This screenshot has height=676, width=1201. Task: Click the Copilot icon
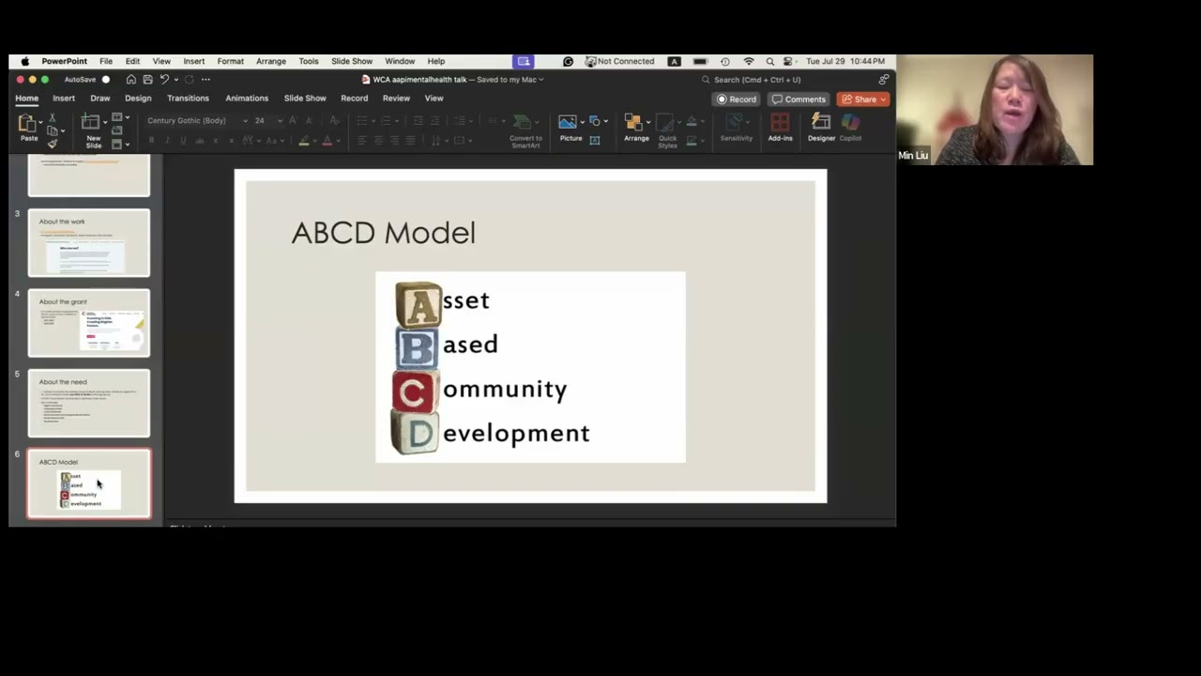850,123
